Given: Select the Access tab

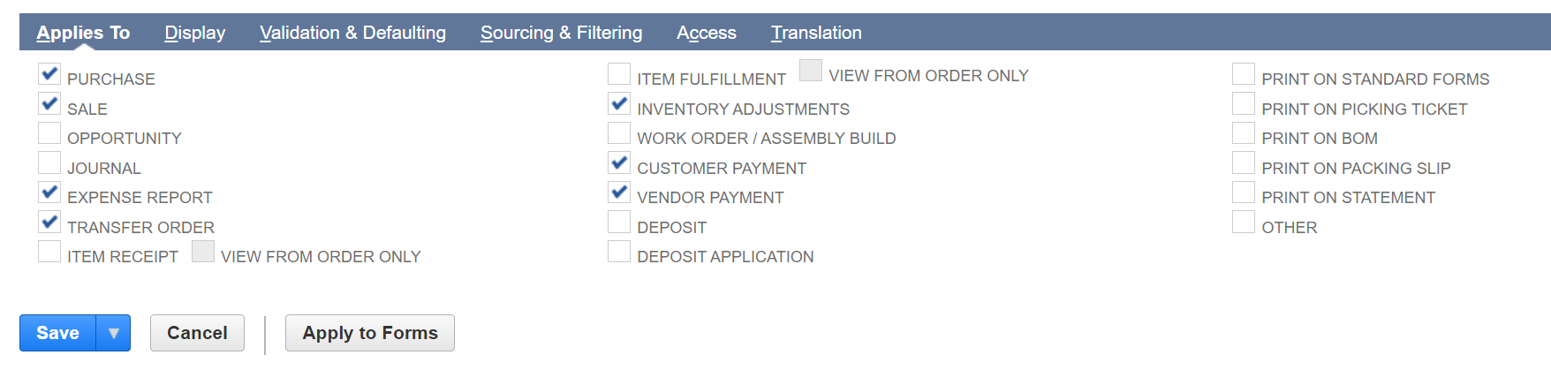Looking at the screenshot, I should coord(706,33).
